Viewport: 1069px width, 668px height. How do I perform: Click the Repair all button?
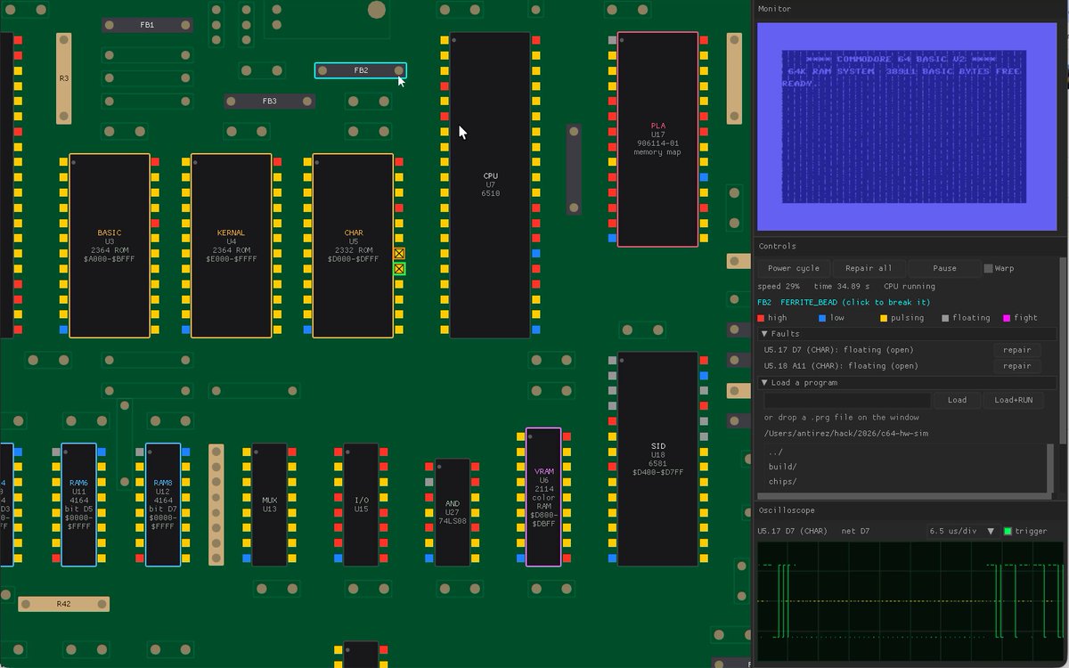click(x=869, y=268)
